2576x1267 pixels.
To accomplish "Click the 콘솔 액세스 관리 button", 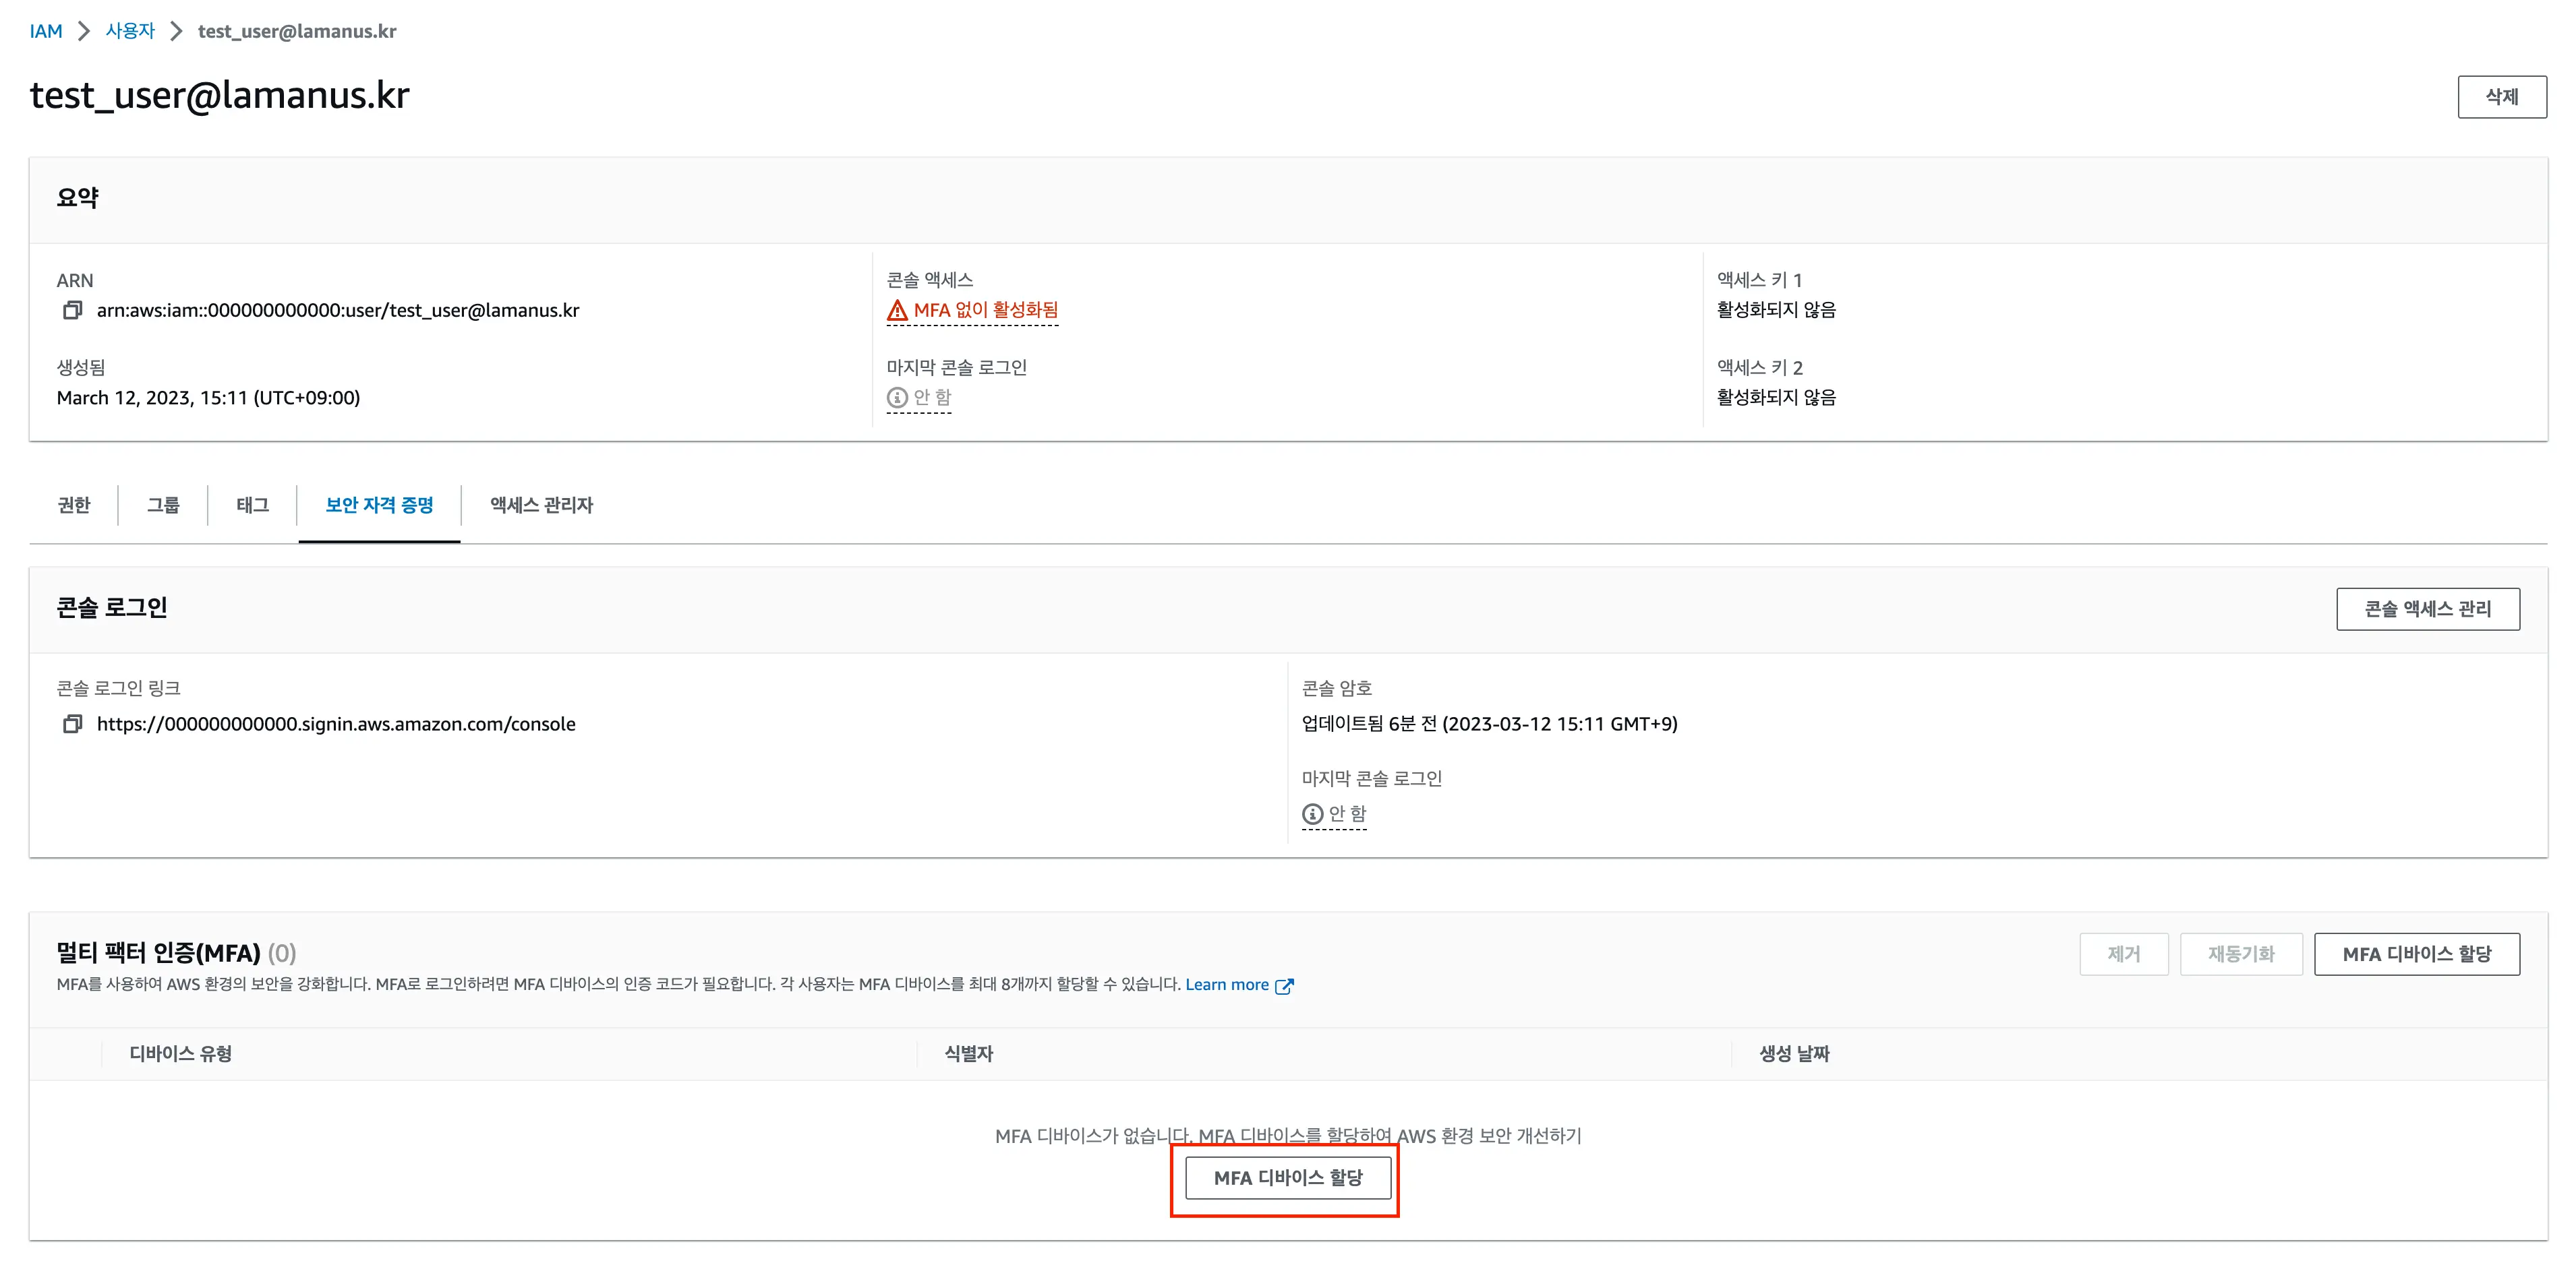I will click(2427, 609).
